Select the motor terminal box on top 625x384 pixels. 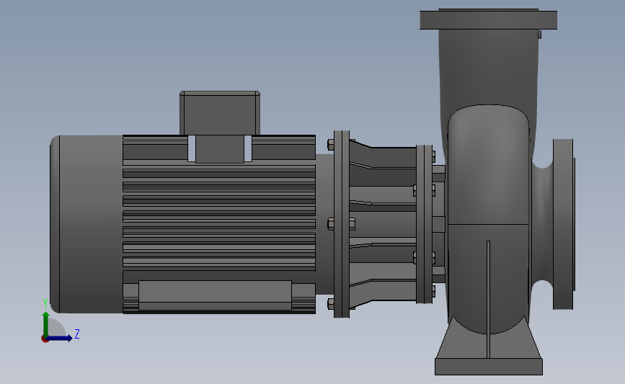click(220, 113)
